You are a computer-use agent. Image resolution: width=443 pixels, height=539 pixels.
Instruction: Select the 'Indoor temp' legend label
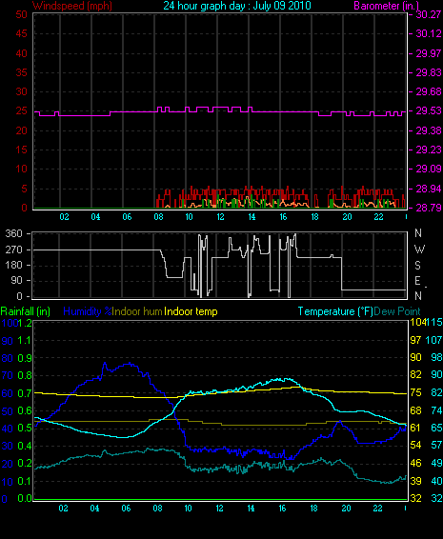(191, 311)
